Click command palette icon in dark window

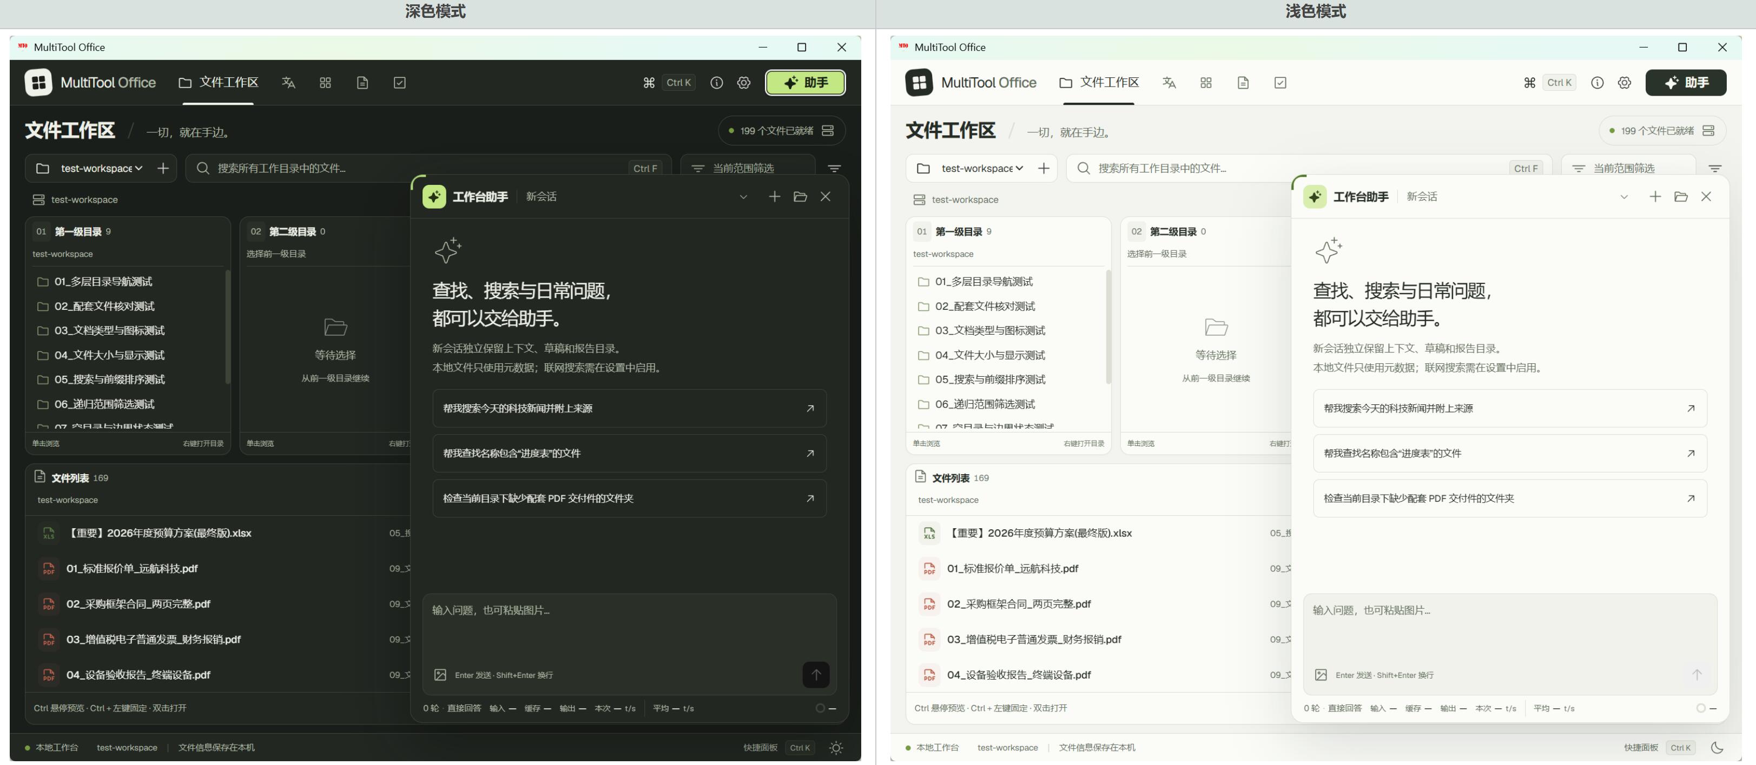pos(649,82)
